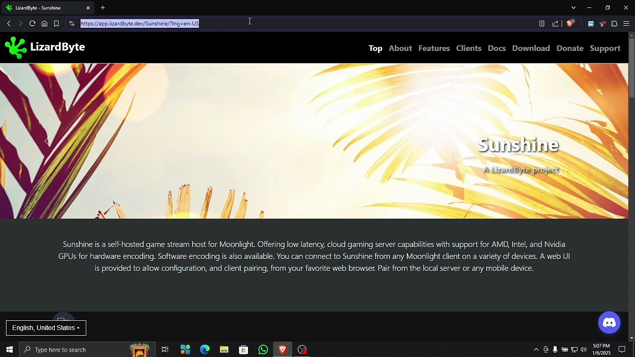Open the clock showing 5:07 PM
Screen dimensions: 635x357
pos(601,350)
